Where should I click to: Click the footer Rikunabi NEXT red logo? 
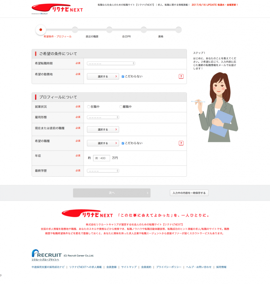tap(87, 214)
